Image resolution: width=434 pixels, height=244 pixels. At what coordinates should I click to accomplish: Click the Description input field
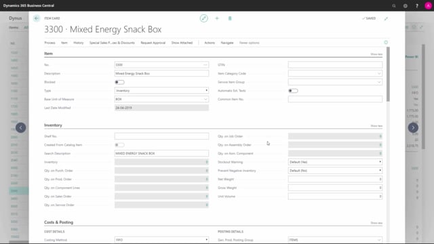click(161, 73)
